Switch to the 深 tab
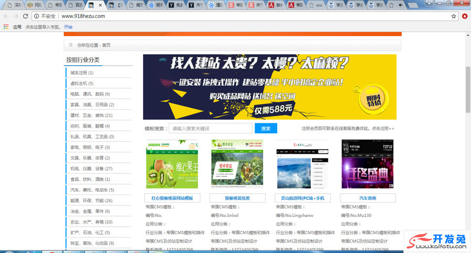The image size is (471, 253). pyautogui.click(x=14, y=5)
